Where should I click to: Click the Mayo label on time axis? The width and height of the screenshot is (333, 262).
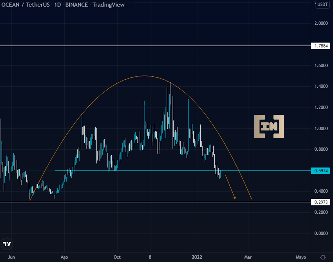coord(301,257)
